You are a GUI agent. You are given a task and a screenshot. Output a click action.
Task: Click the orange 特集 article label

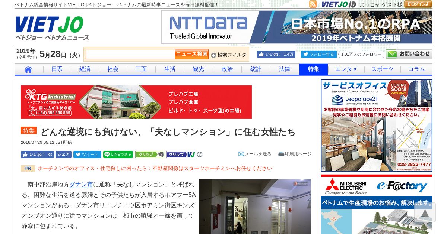(x=29, y=131)
